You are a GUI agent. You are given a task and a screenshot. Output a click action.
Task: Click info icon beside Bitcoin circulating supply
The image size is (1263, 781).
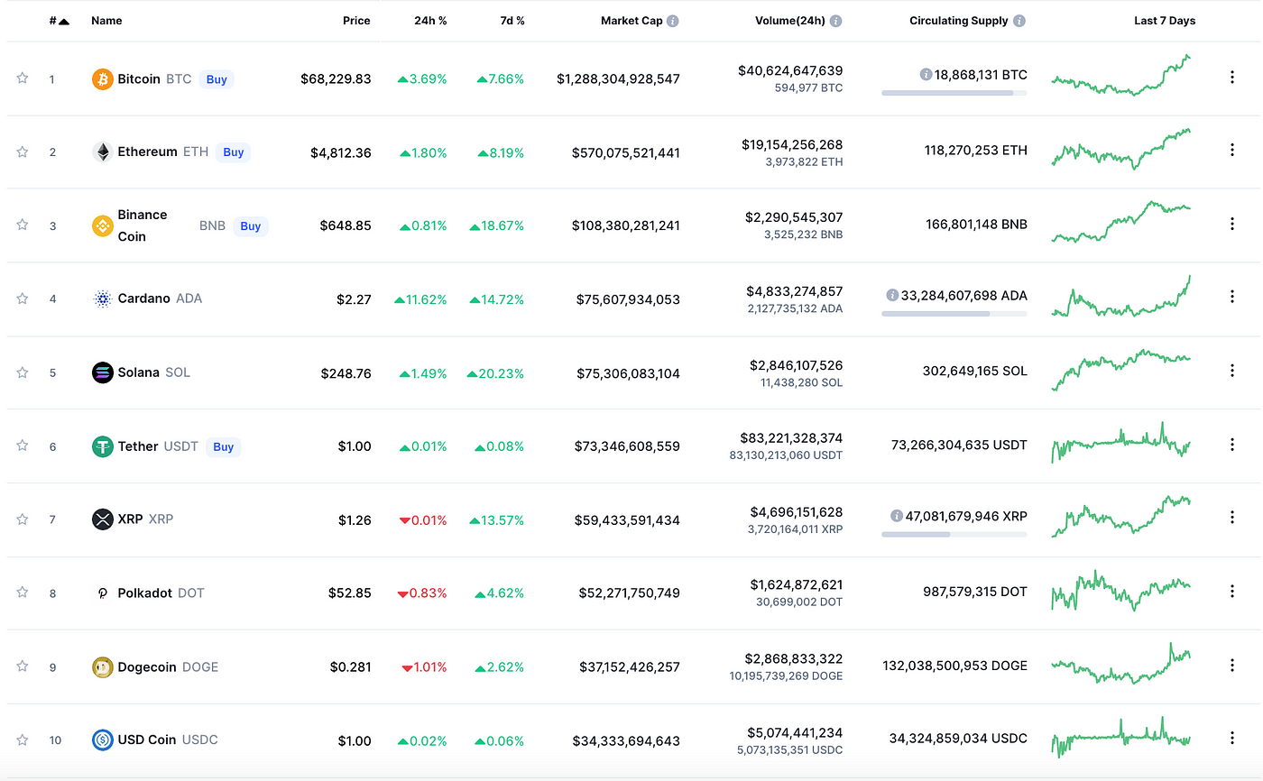926,75
